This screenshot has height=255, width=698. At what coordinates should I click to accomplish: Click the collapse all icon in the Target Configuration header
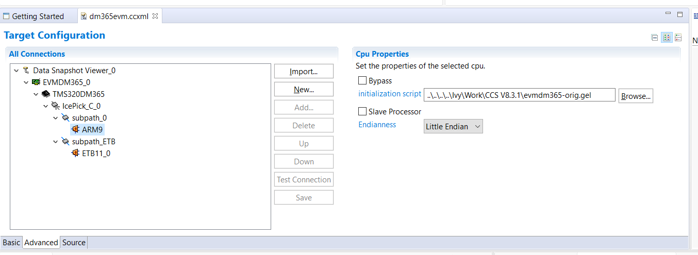(655, 38)
